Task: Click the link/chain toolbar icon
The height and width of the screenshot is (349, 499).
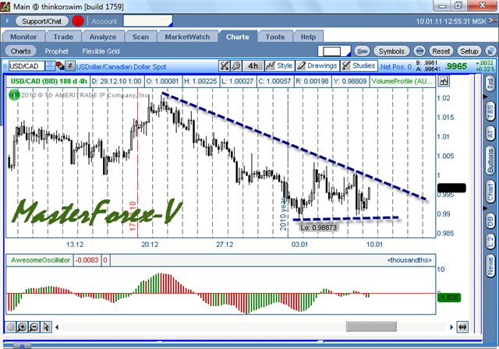Action: [x=362, y=51]
